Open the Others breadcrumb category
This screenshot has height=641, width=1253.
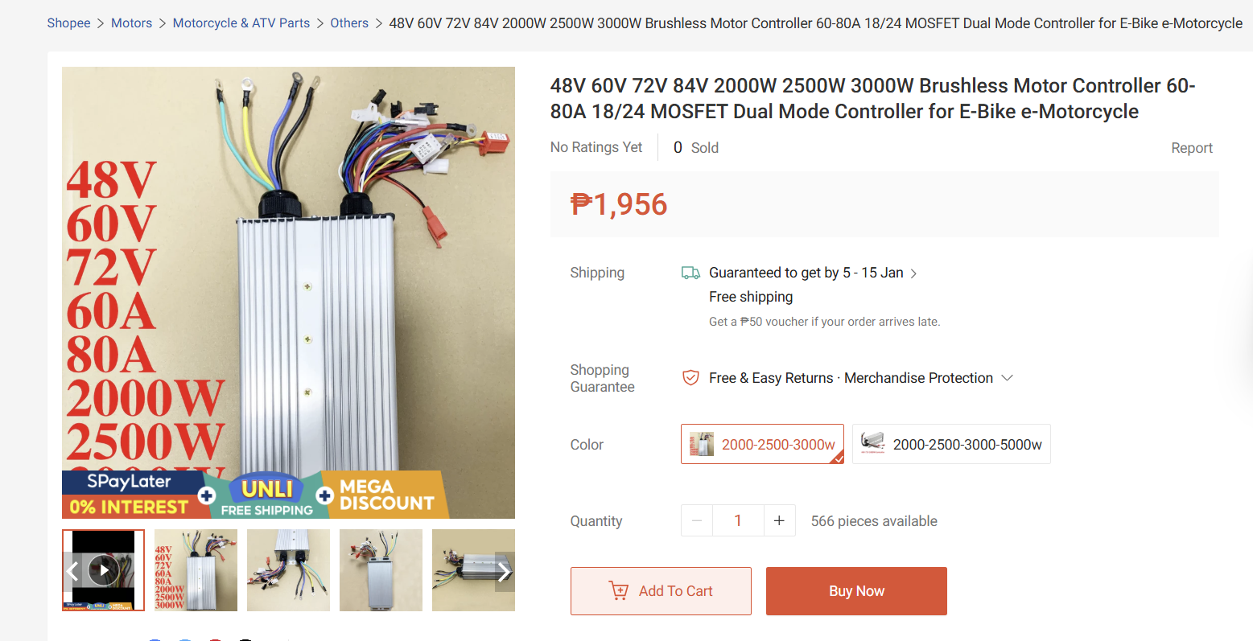pyautogui.click(x=349, y=23)
